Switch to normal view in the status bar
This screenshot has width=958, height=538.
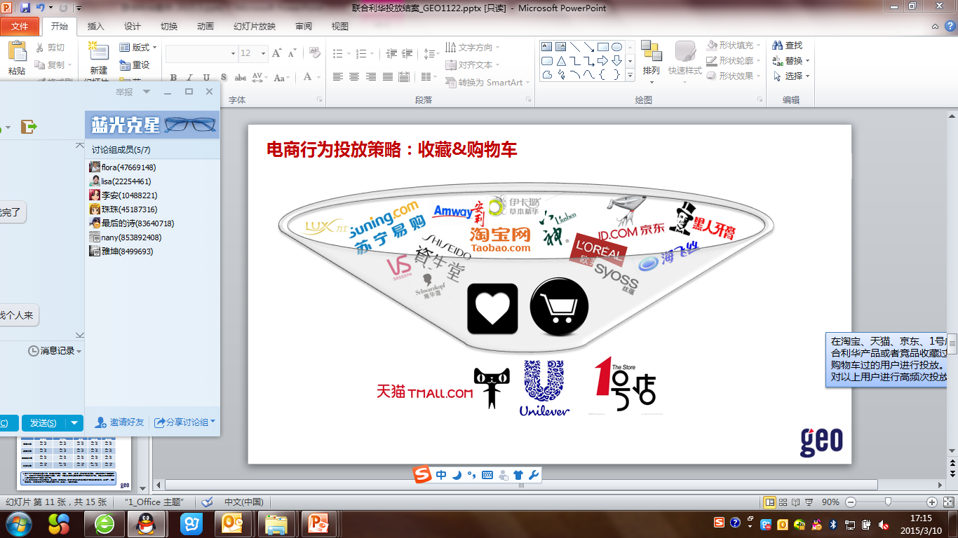(x=769, y=502)
